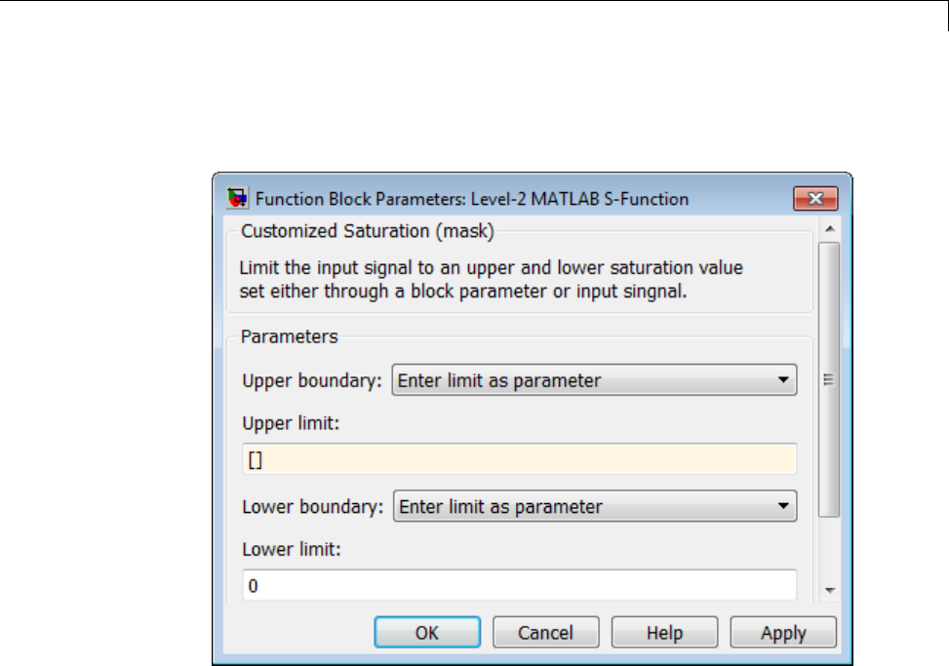949x666 pixels.
Task: Click the Upper boundary label
Action: (312, 380)
